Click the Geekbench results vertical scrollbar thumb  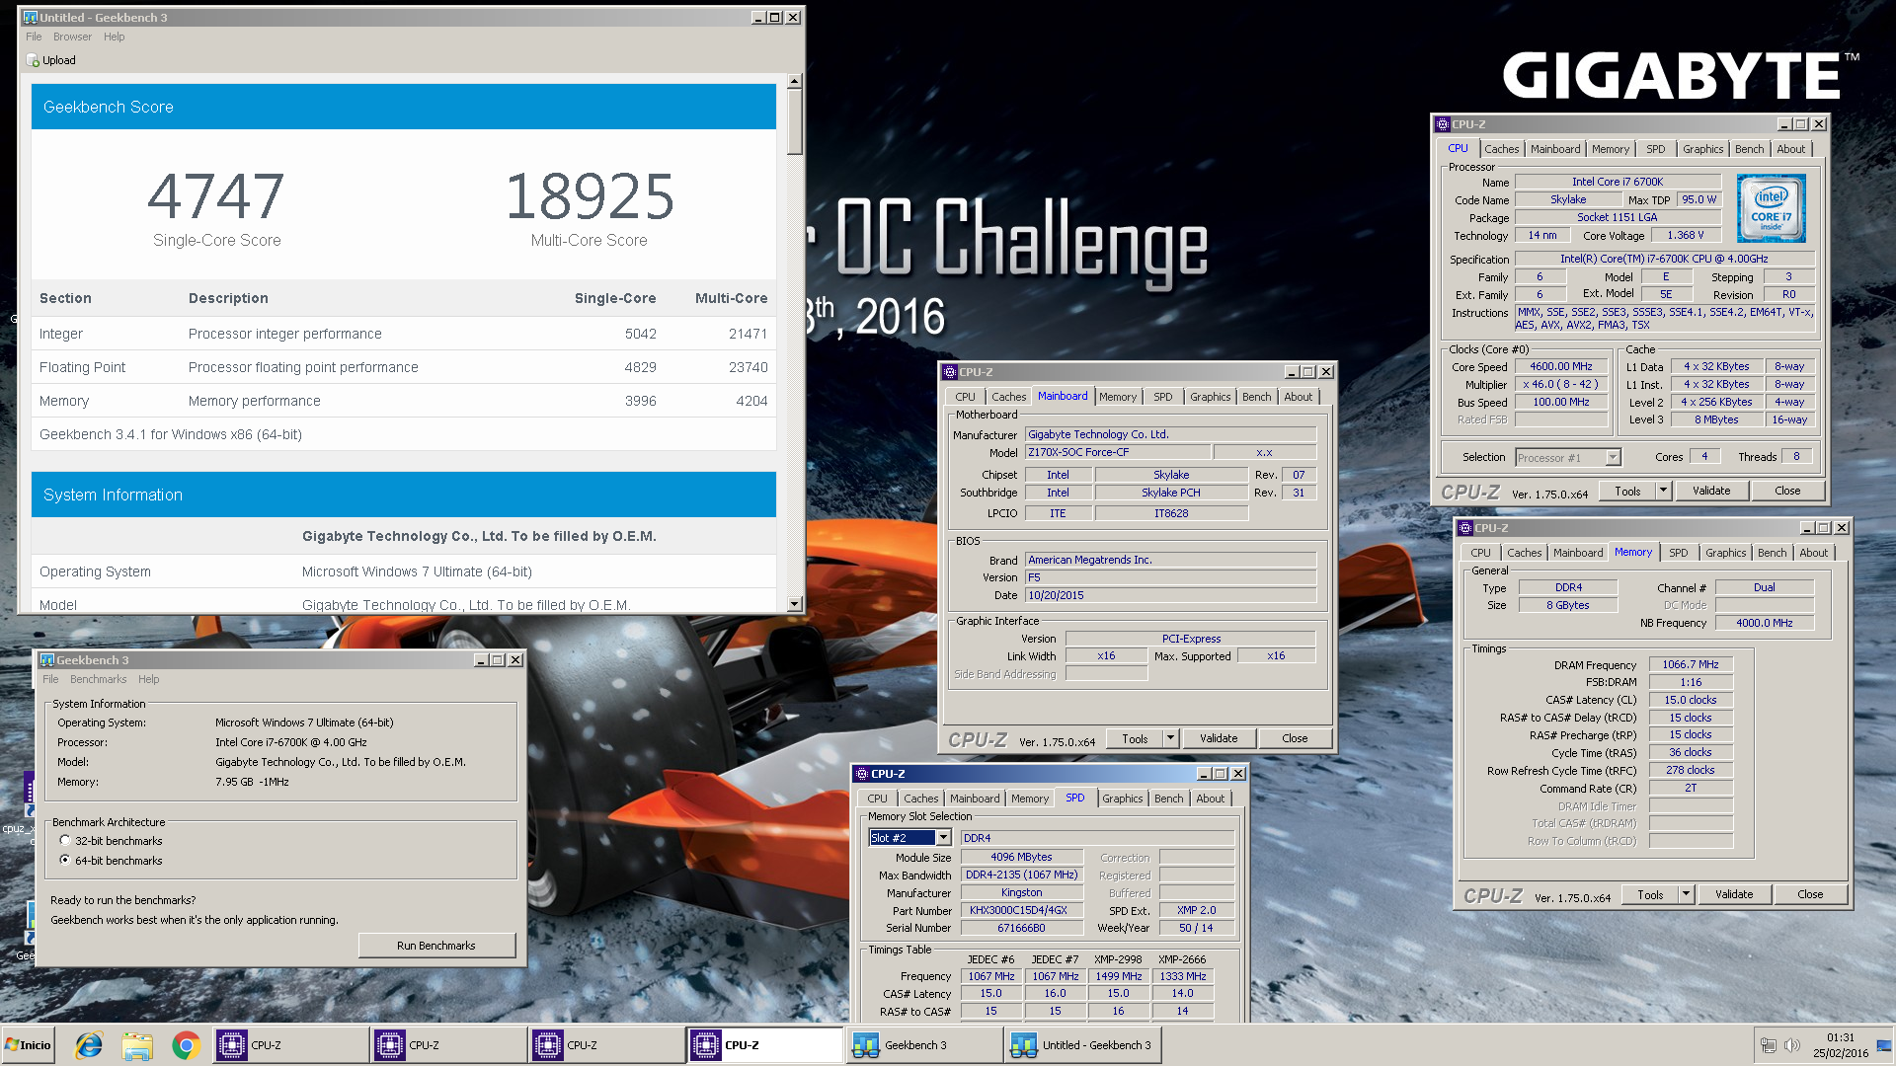click(794, 121)
